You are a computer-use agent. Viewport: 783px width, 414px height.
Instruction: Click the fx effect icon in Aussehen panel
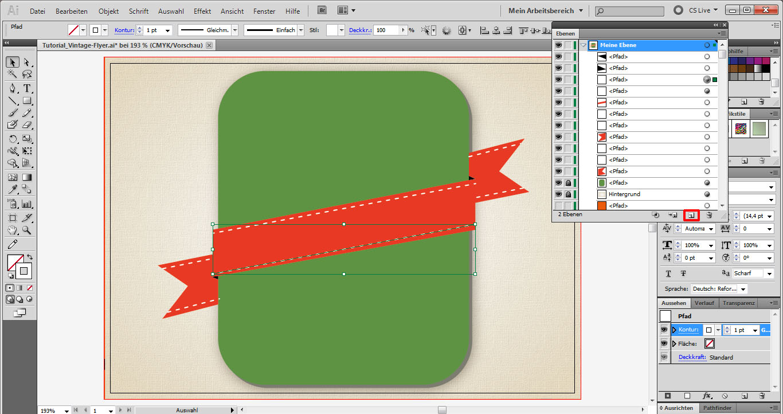tap(707, 396)
